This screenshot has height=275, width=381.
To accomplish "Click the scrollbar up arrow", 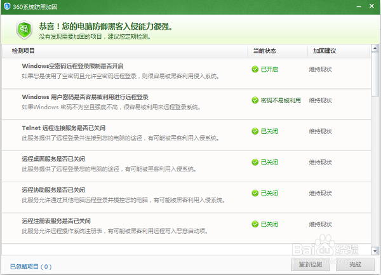I will [x=375, y=48].
